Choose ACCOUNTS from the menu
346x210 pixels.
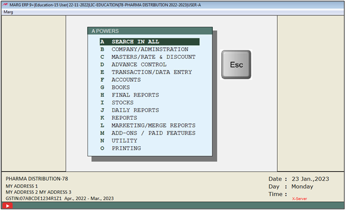click(x=120, y=80)
